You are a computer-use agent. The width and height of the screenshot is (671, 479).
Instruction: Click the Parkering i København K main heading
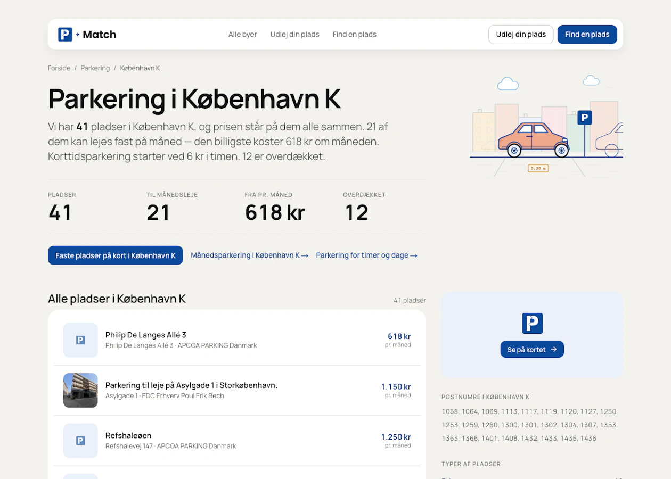194,100
